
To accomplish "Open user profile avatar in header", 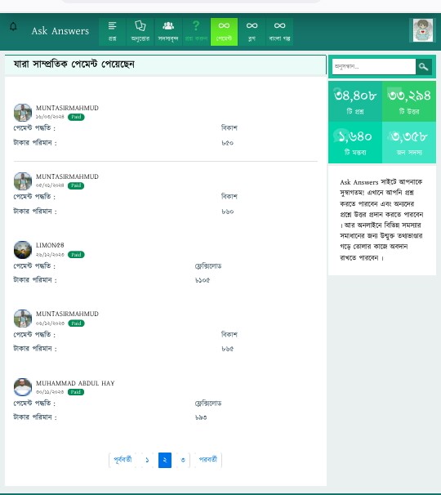I will click(423, 30).
